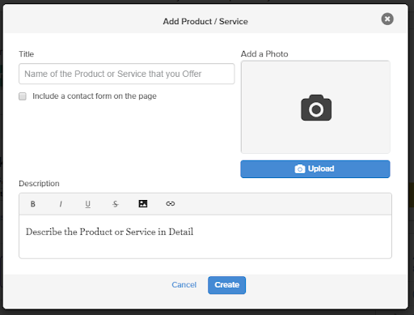
Task: Click the Create button
Action: tap(226, 285)
